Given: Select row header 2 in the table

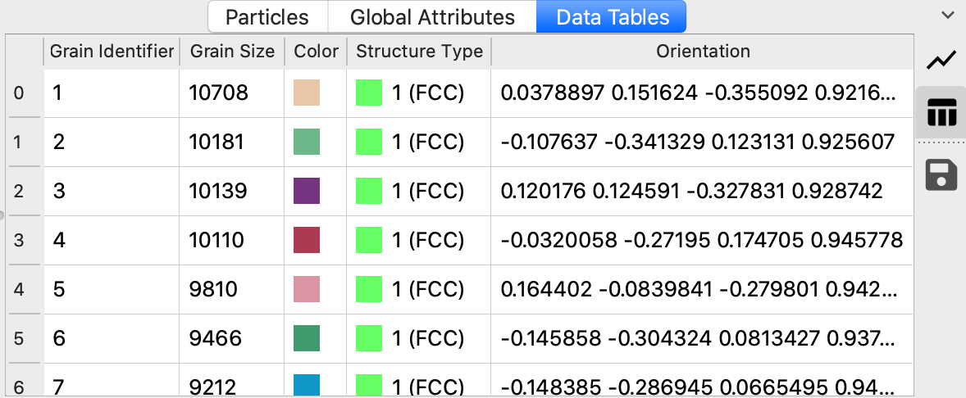Looking at the screenshot, I should tap(19, 191).
